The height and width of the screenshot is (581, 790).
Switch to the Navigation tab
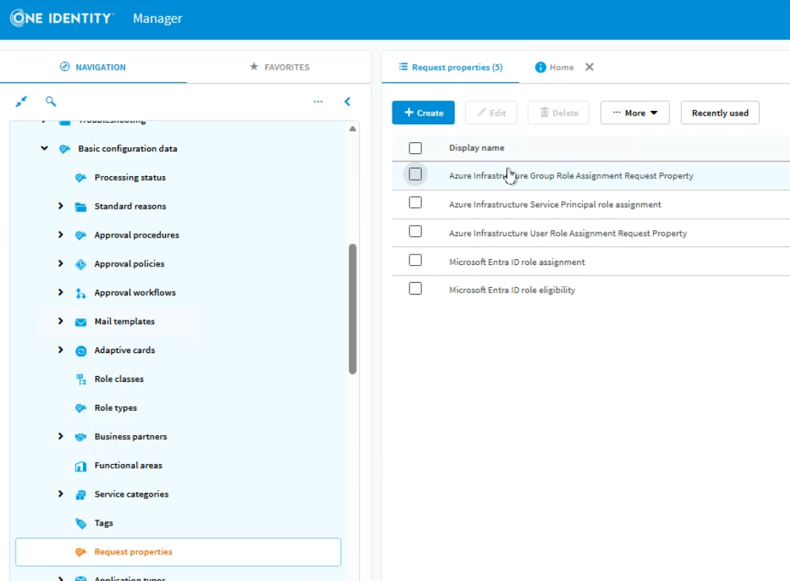click(93, 67)
